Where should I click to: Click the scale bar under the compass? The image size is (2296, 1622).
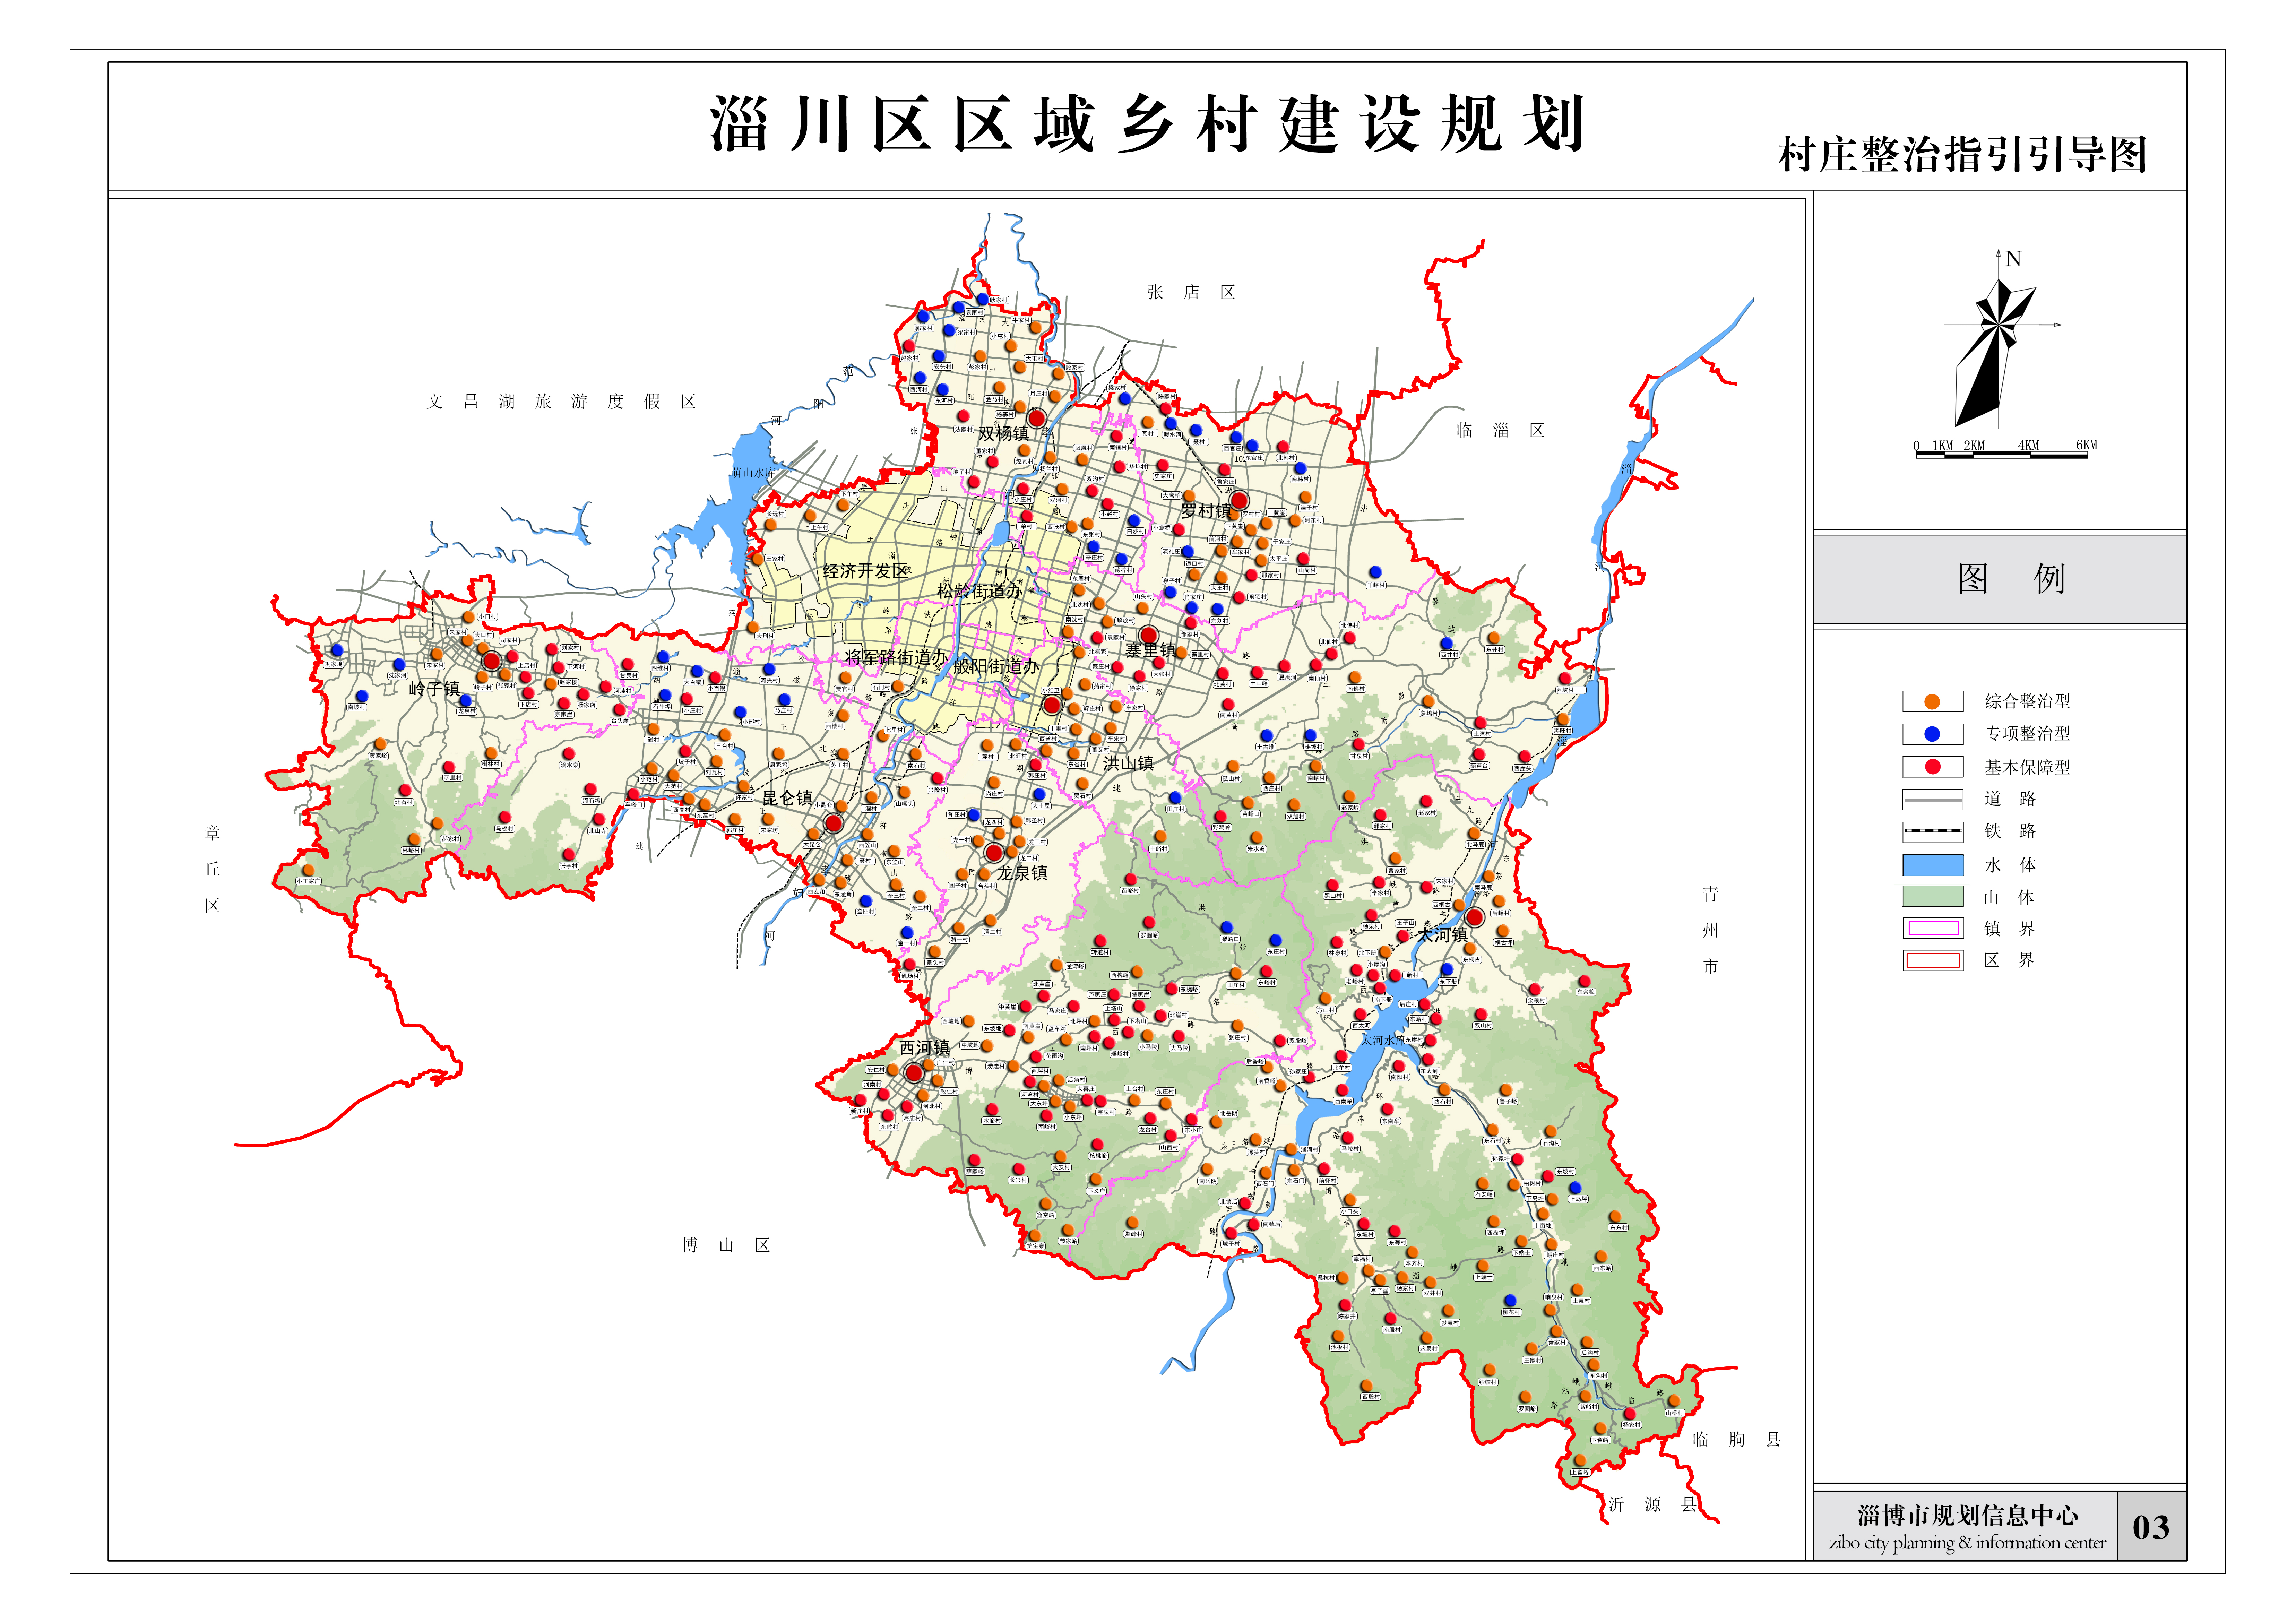(2002, 455)
